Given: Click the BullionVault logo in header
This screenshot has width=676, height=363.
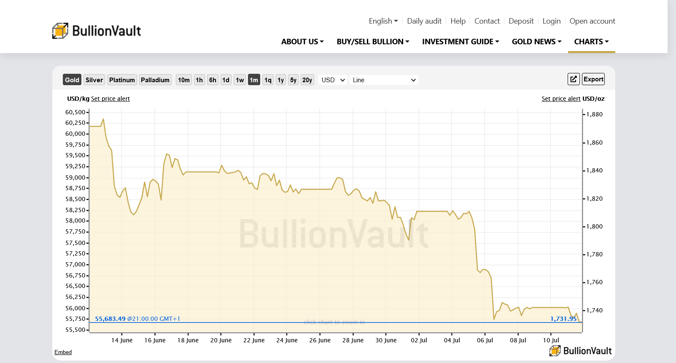Looking at the screenshot, I should [97, 31].
